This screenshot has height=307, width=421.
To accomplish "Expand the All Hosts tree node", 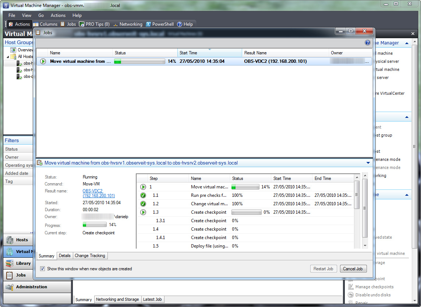I will (x=8, y=56).
